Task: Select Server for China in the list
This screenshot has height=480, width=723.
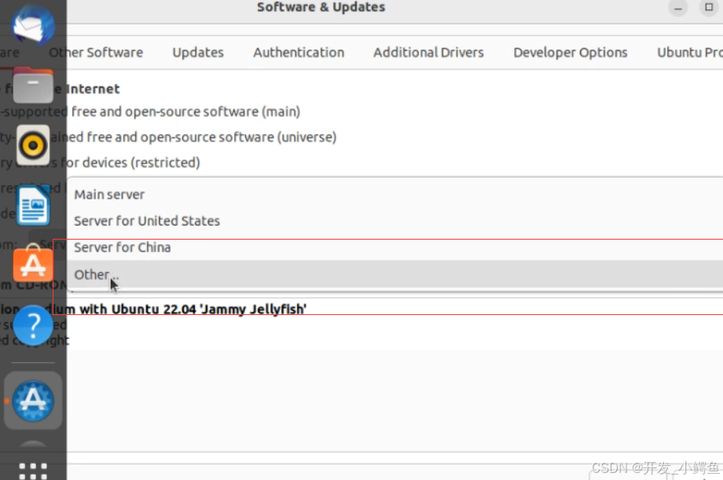Action: coord(395,247)
